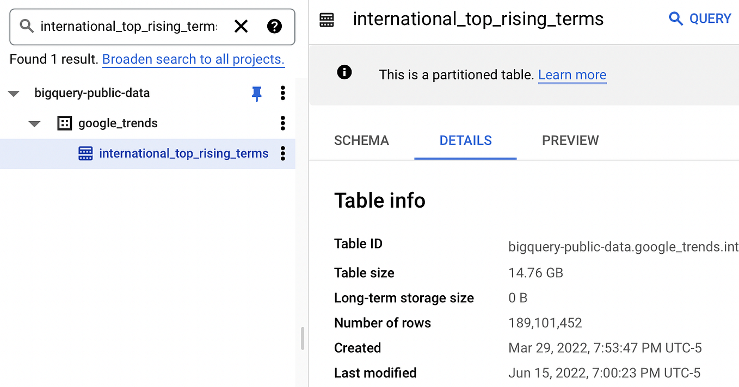Screen dimensions: 739x387
Task: Clear the search input with the X button
Action: coord(241,26)
